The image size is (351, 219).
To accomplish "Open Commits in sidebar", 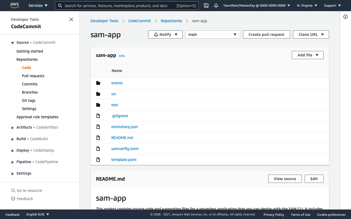I will (30, 84).
